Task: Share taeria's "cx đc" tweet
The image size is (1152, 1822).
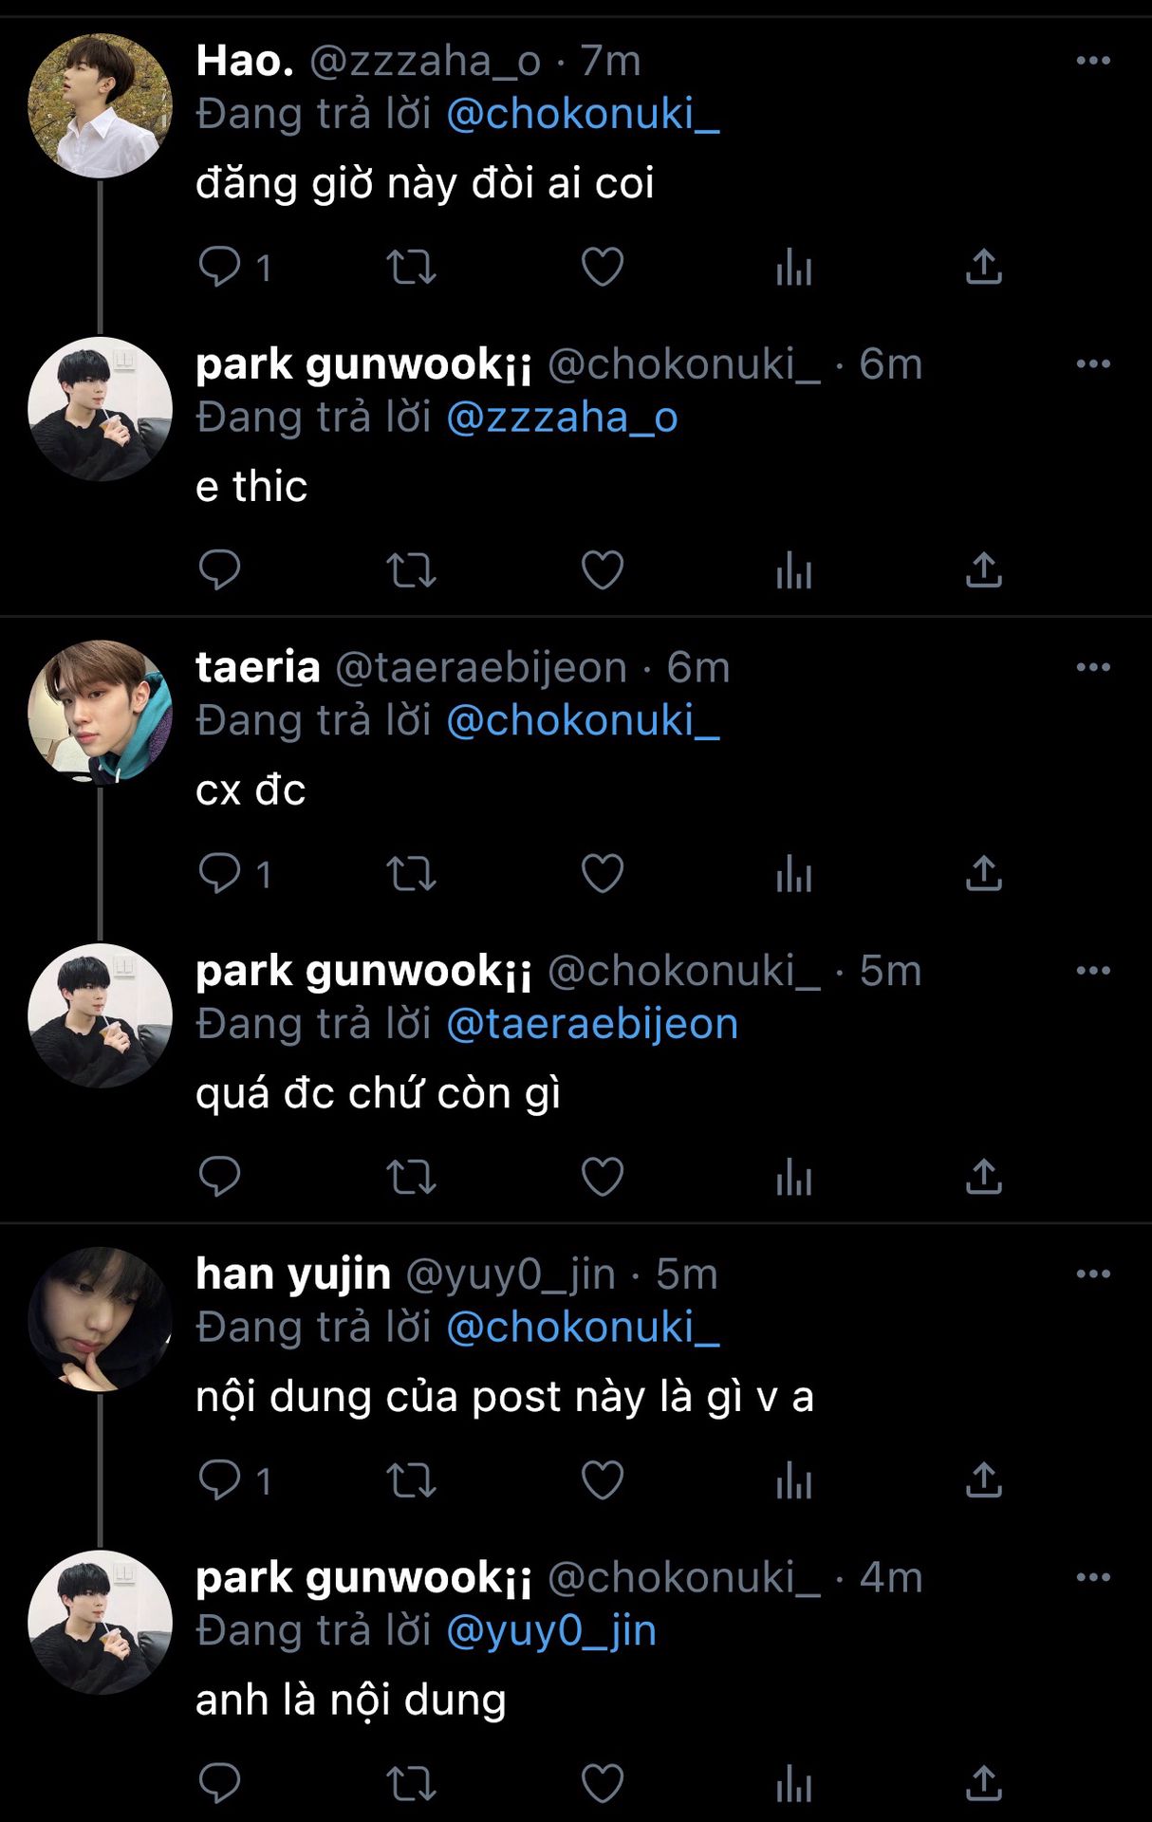Action: click(984, 873)
